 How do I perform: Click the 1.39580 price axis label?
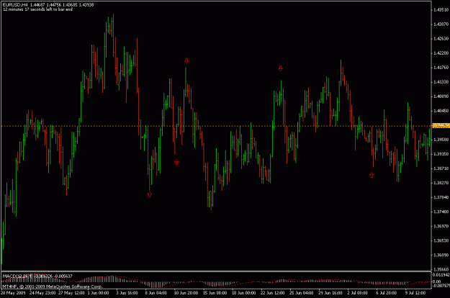pyautogui.click(x=441, y=140)
